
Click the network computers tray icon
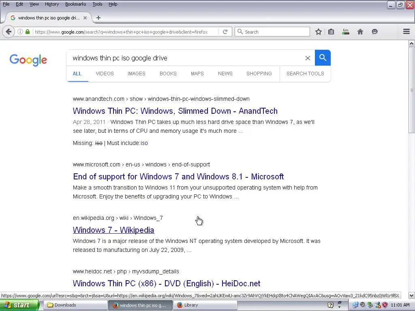[x=355, y=305]
